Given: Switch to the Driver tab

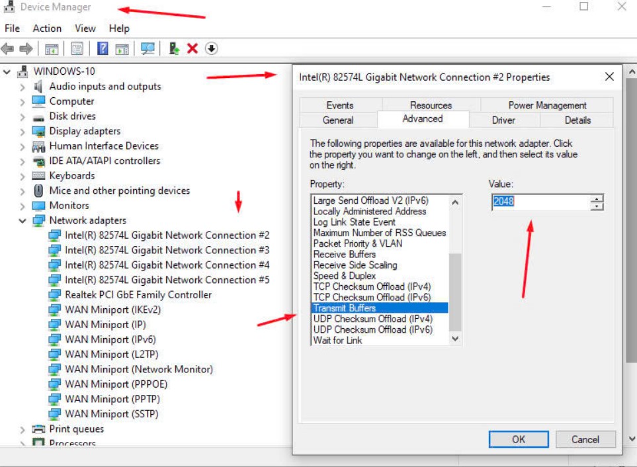Looking at the screenshot, I should 504,120.
